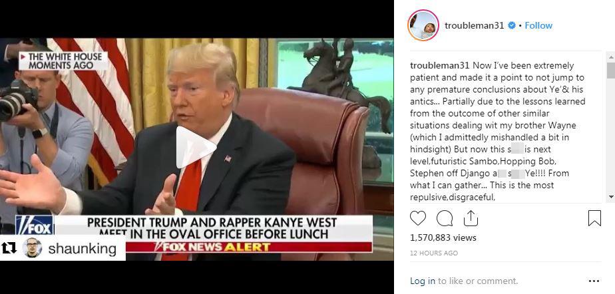Like the post with the heart icon

(418, 218)
